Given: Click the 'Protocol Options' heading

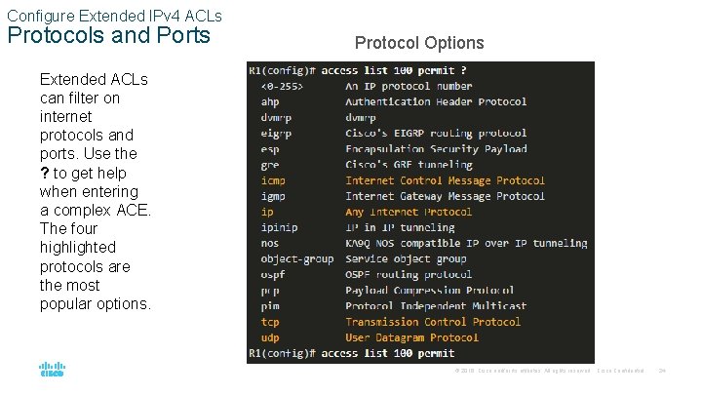Looking at the screenshot, I should click(418, 43).
